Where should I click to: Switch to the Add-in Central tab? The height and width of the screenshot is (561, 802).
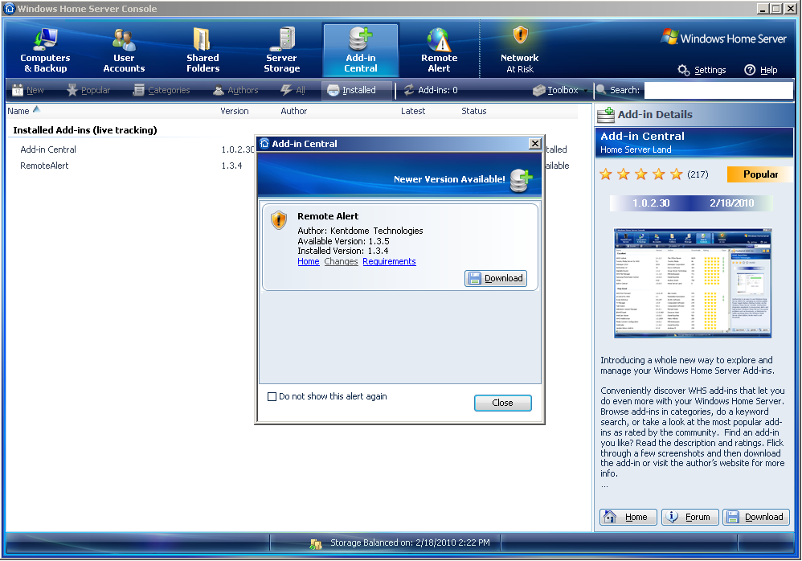(x=361, y=50)
